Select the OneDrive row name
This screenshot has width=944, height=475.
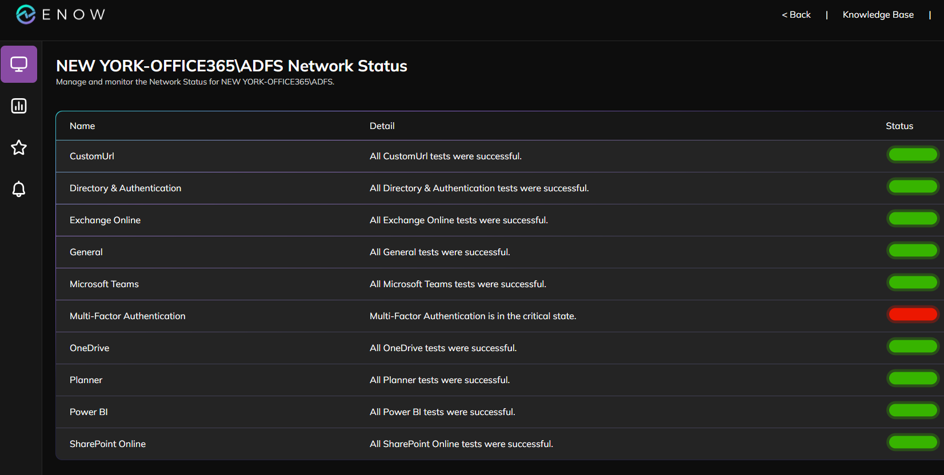[x=89, y=348]
